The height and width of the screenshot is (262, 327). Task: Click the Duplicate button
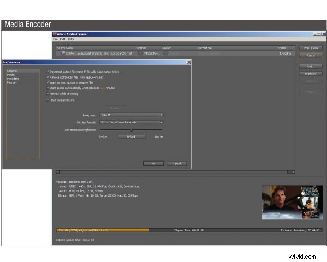(311, 74)
